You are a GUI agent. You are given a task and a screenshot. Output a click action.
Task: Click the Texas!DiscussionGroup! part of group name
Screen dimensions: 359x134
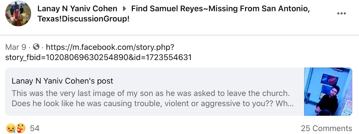pyautogui.click(x=83, y=19)
